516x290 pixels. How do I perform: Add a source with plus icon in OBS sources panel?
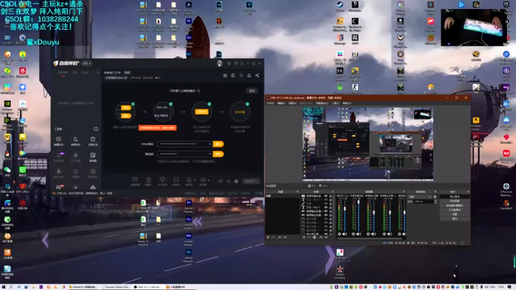coord(304,237)
